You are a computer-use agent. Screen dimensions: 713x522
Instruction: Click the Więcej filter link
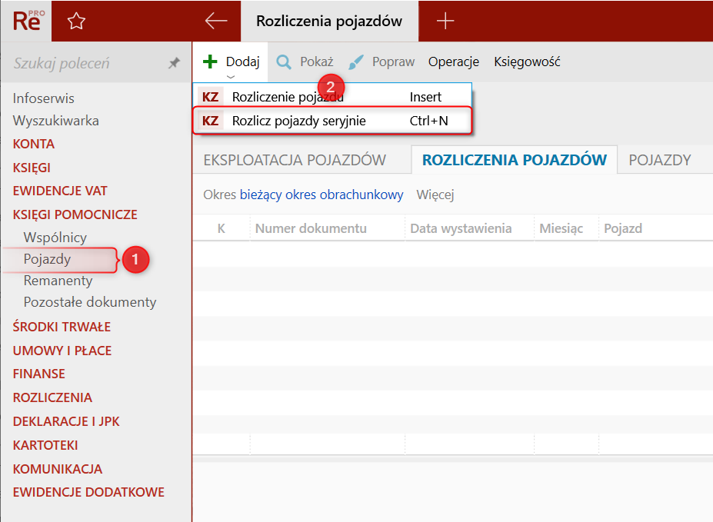(x=435, y=195)
